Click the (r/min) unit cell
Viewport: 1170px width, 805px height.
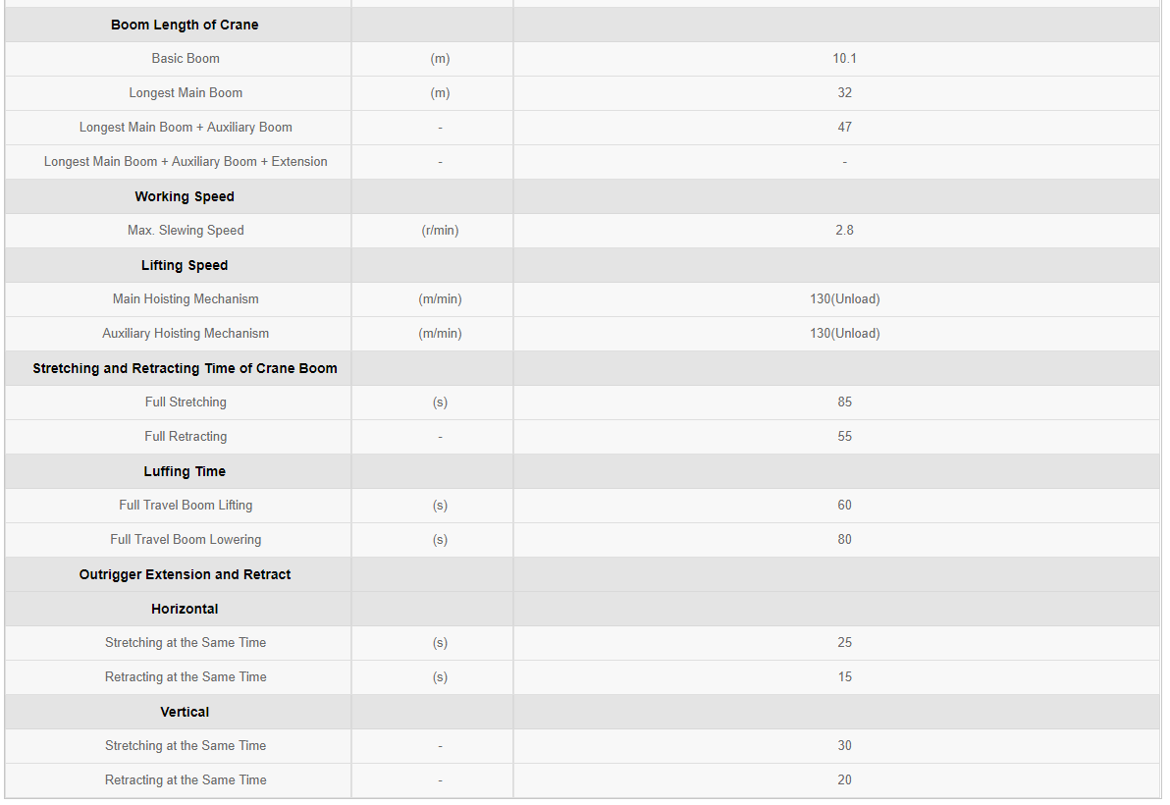point(441,230)
